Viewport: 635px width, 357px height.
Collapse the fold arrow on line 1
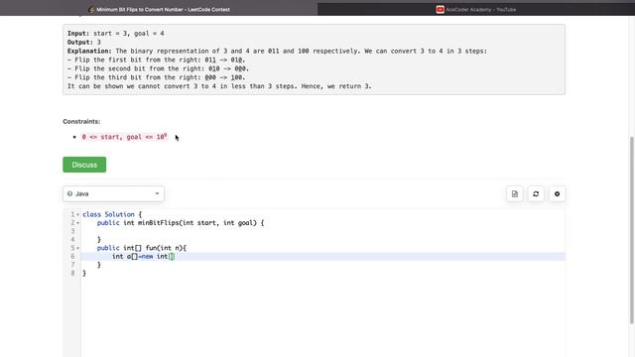77,214
